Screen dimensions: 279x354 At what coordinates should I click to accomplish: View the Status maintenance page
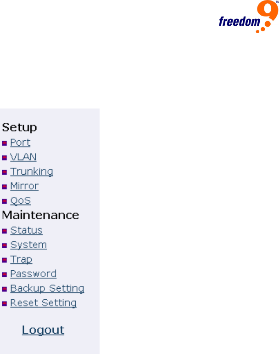coord(26,230)
